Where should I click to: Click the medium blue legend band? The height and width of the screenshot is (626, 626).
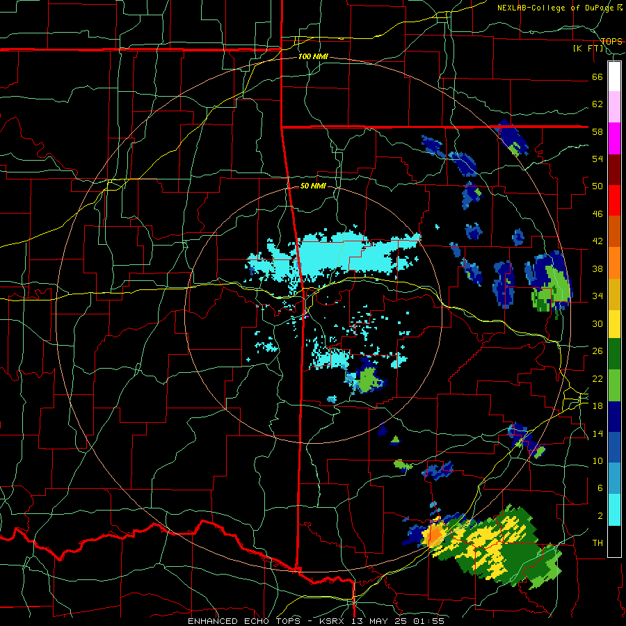[x=614, y=447]
